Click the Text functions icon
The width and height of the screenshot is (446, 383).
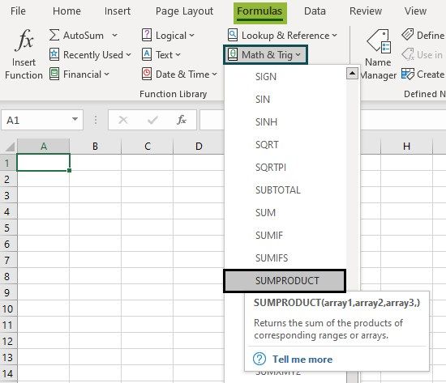pyautogui.click(x=147, y=54)
